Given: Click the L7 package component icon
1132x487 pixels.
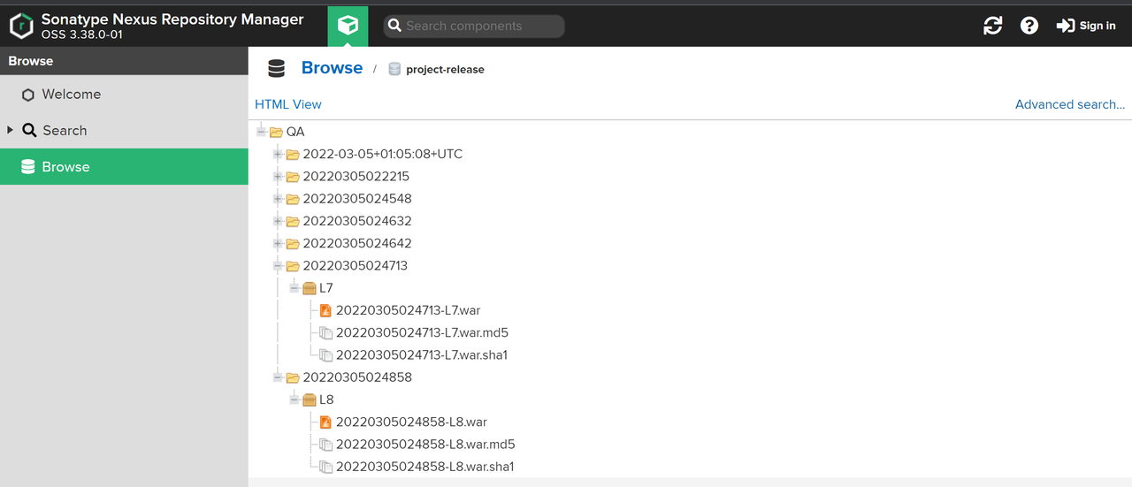Looking at the screenshot, I should (309, 288).
